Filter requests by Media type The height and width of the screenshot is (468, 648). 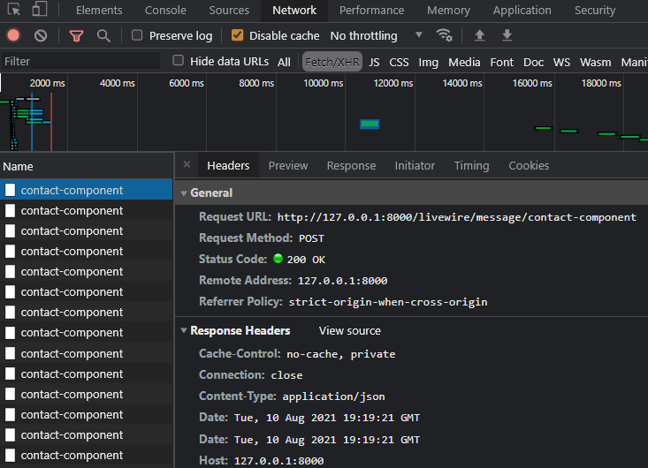pyautogui.click(x=464, y=63)
